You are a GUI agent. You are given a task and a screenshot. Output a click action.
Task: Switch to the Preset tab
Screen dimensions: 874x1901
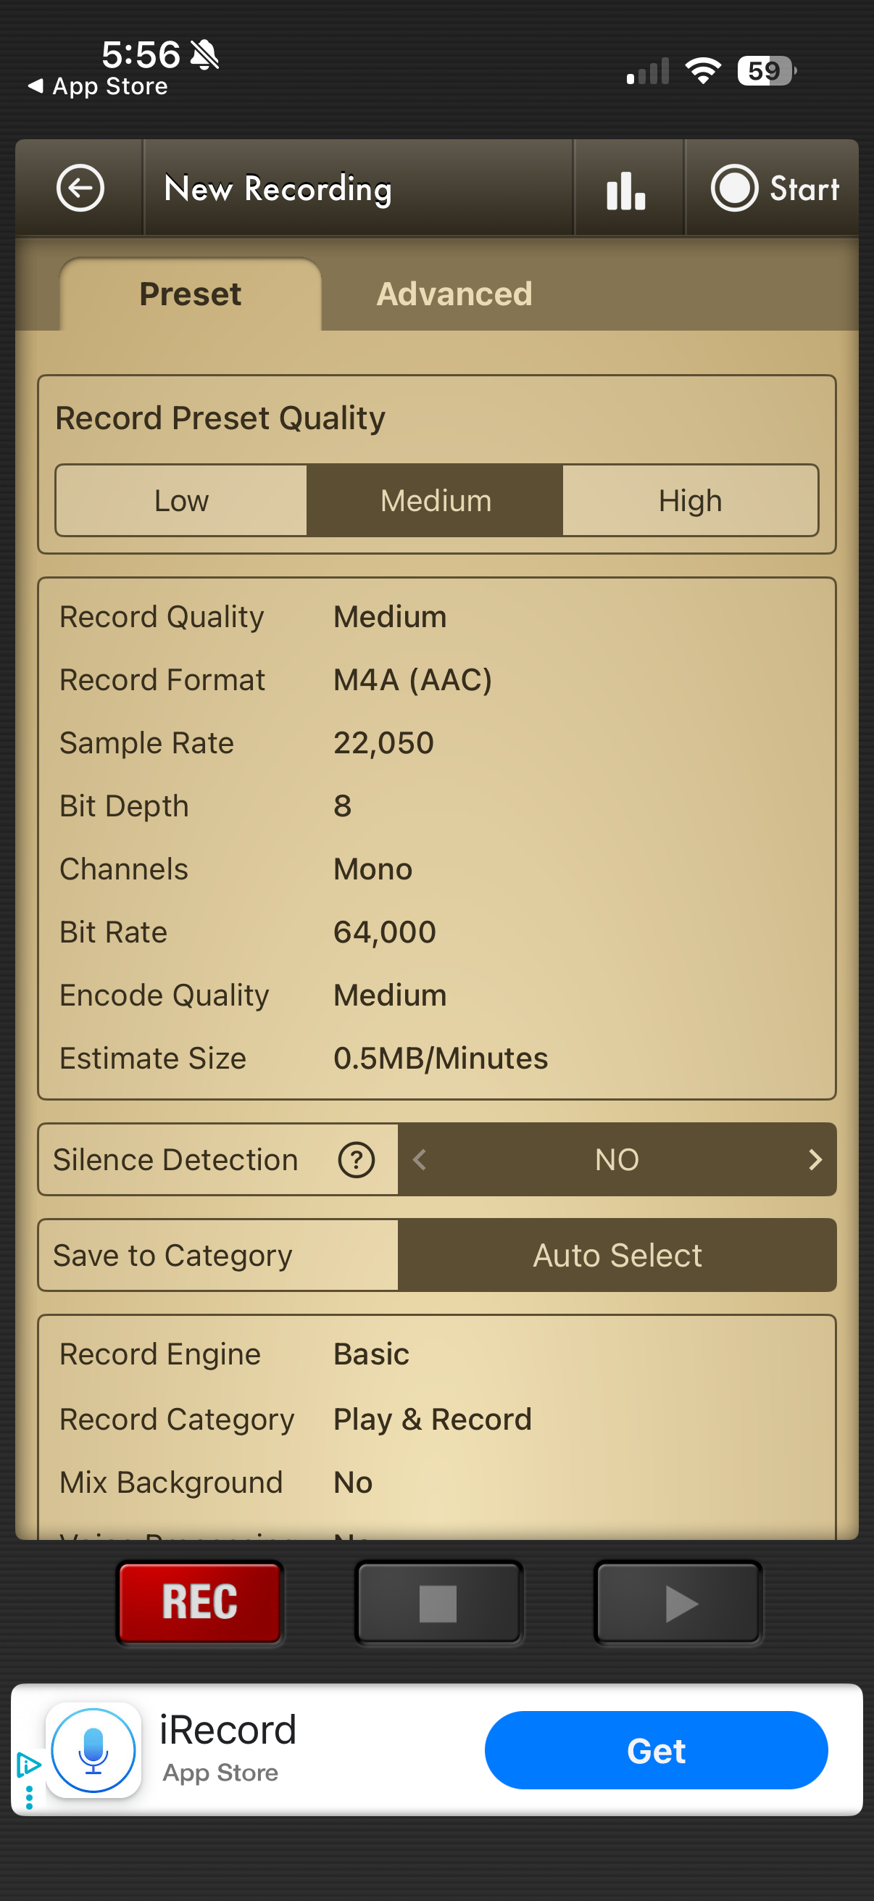[x=191, y=294]
